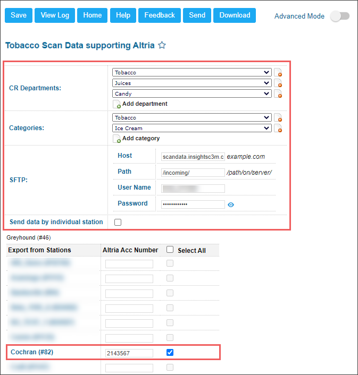Image resolution: width=358 pixels, height=375 pixels.
Task: Click the Send button
Action: 197,15
